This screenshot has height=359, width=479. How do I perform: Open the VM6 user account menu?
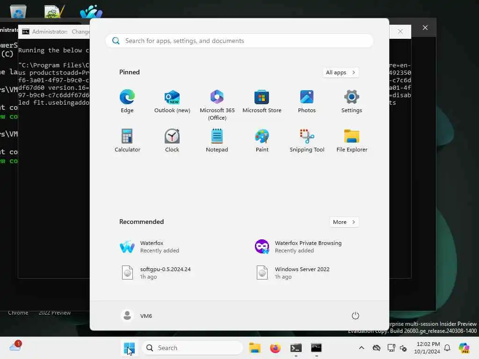[x=137, y=316]
